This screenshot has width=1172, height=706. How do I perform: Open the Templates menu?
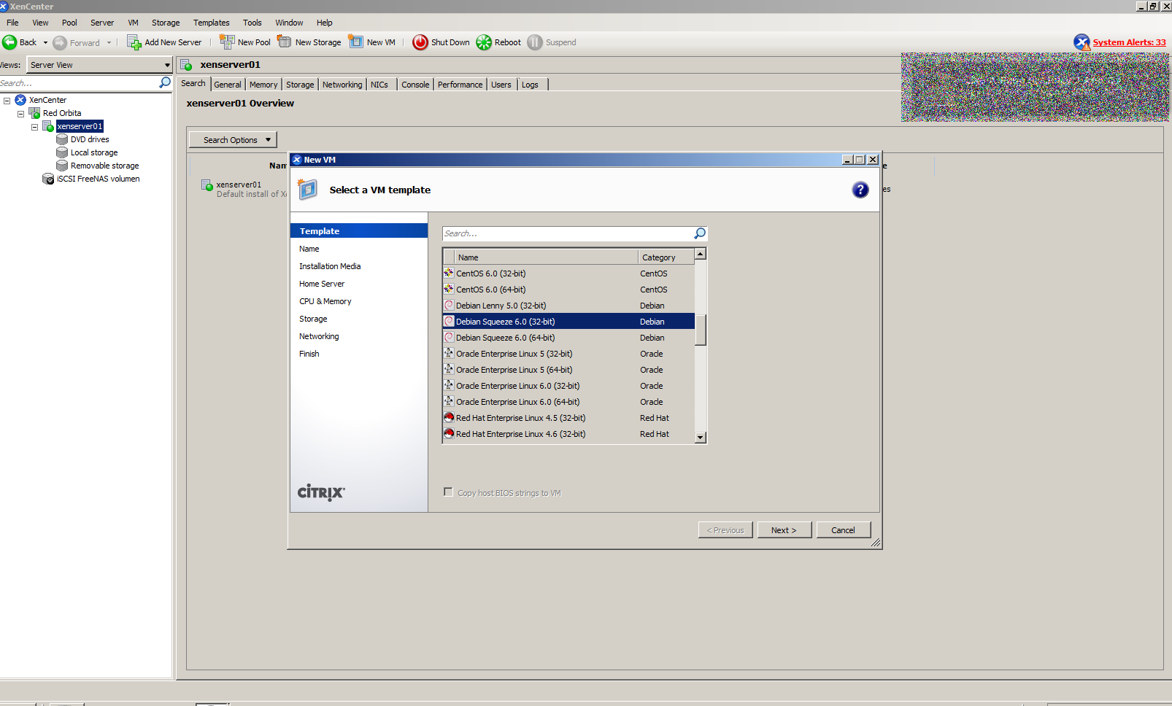click(211, 23)
